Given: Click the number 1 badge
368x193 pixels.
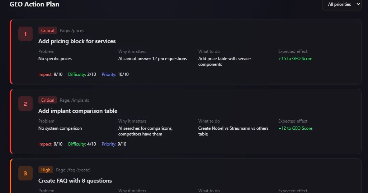Looking at the screenshot, I should pyautogui.click(x=25, y=34).
